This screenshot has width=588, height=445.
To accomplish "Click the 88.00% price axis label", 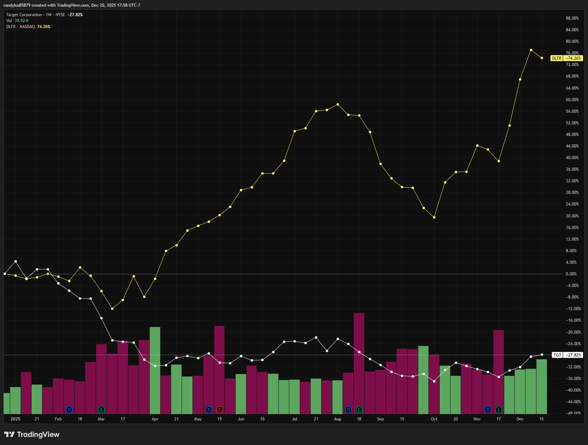I will 573,18.
